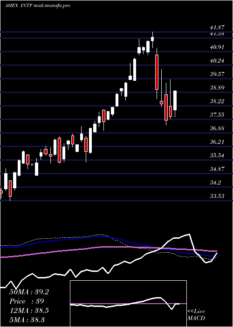The image size is (233, 327).
Task: Click the MACD inset chart panel
Action: tap(128, 304)
